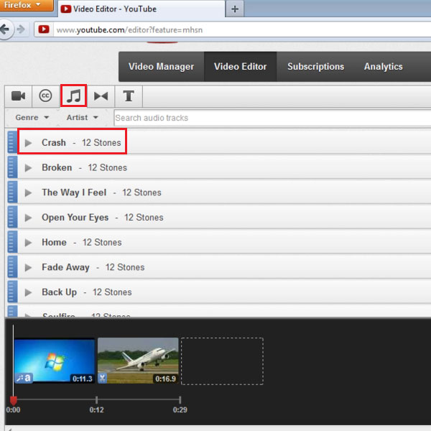
Task: Grab the blue handle beside The Way I Feel
Action: [x=12, y=192]
